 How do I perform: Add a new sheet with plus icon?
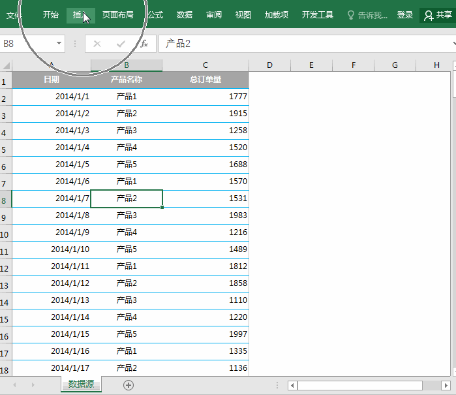tap(129, 385)
